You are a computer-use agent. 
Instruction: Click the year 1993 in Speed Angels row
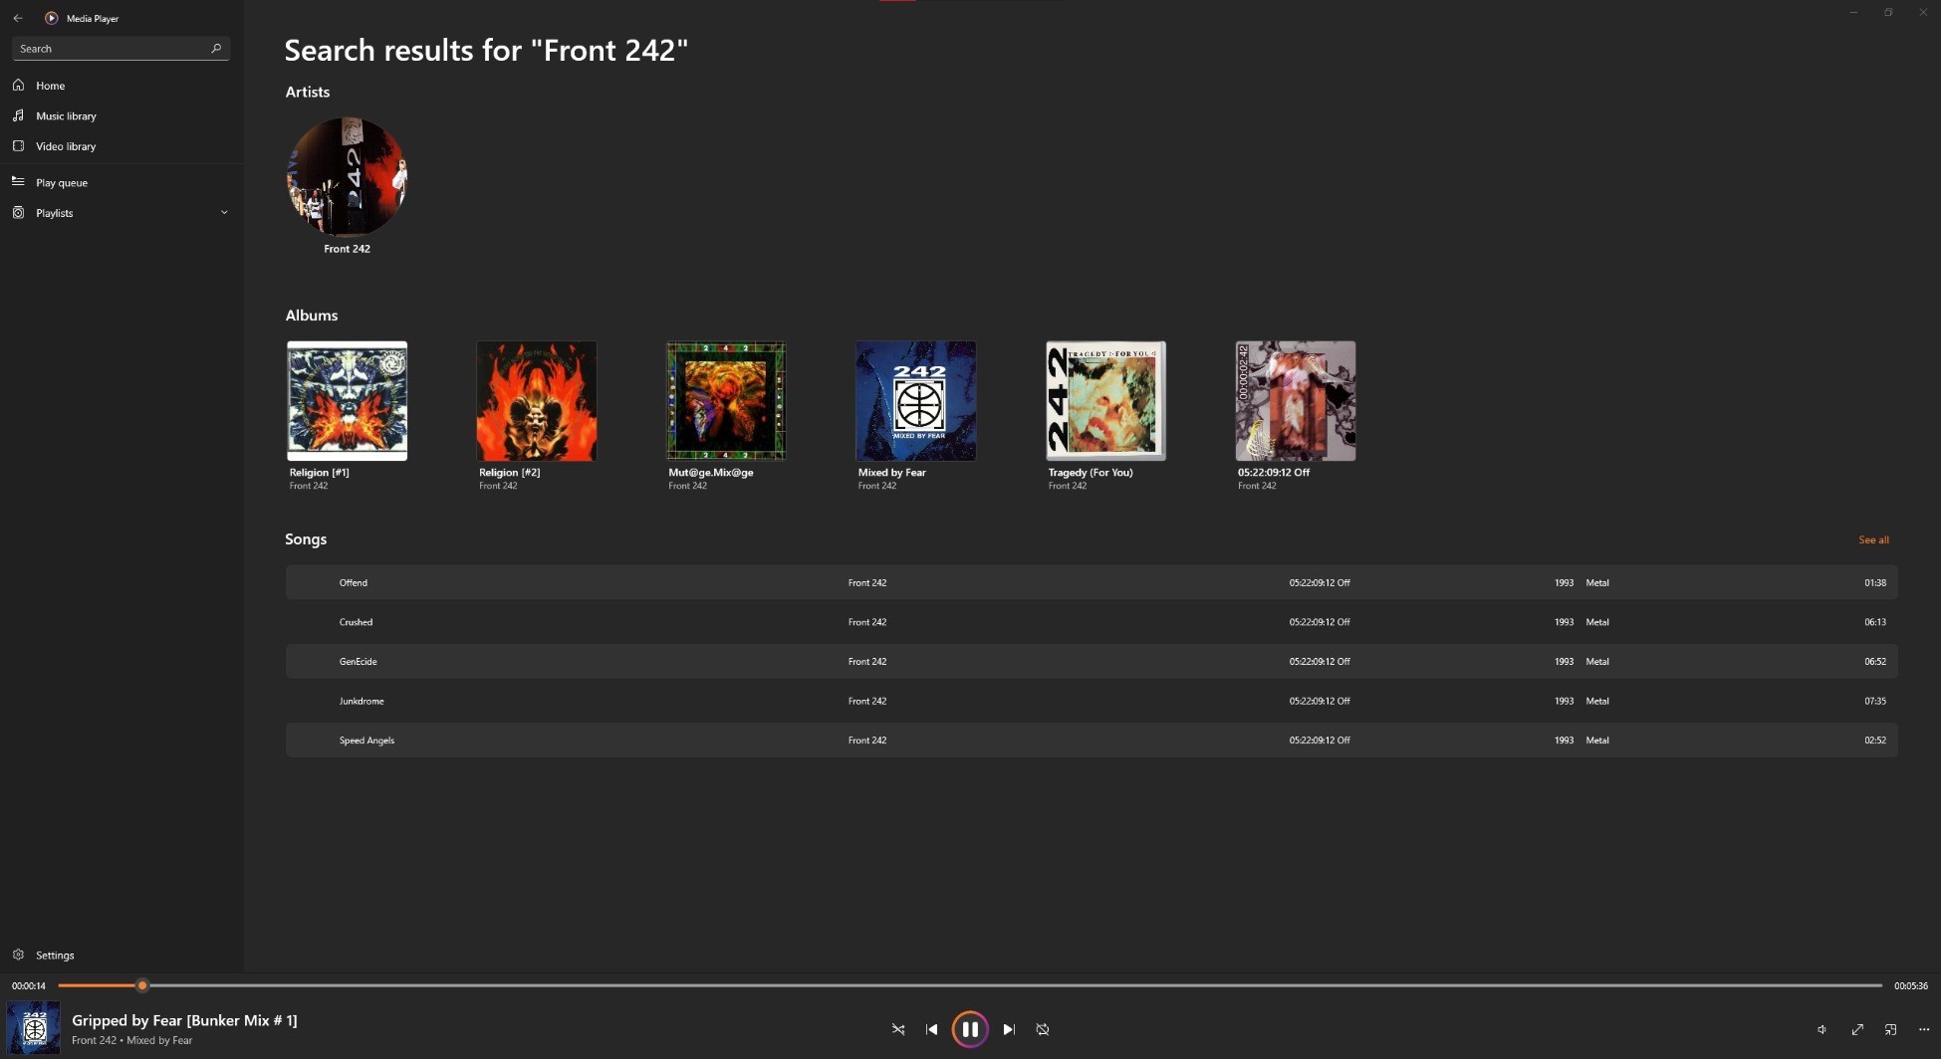click(x=1565, y=741)
